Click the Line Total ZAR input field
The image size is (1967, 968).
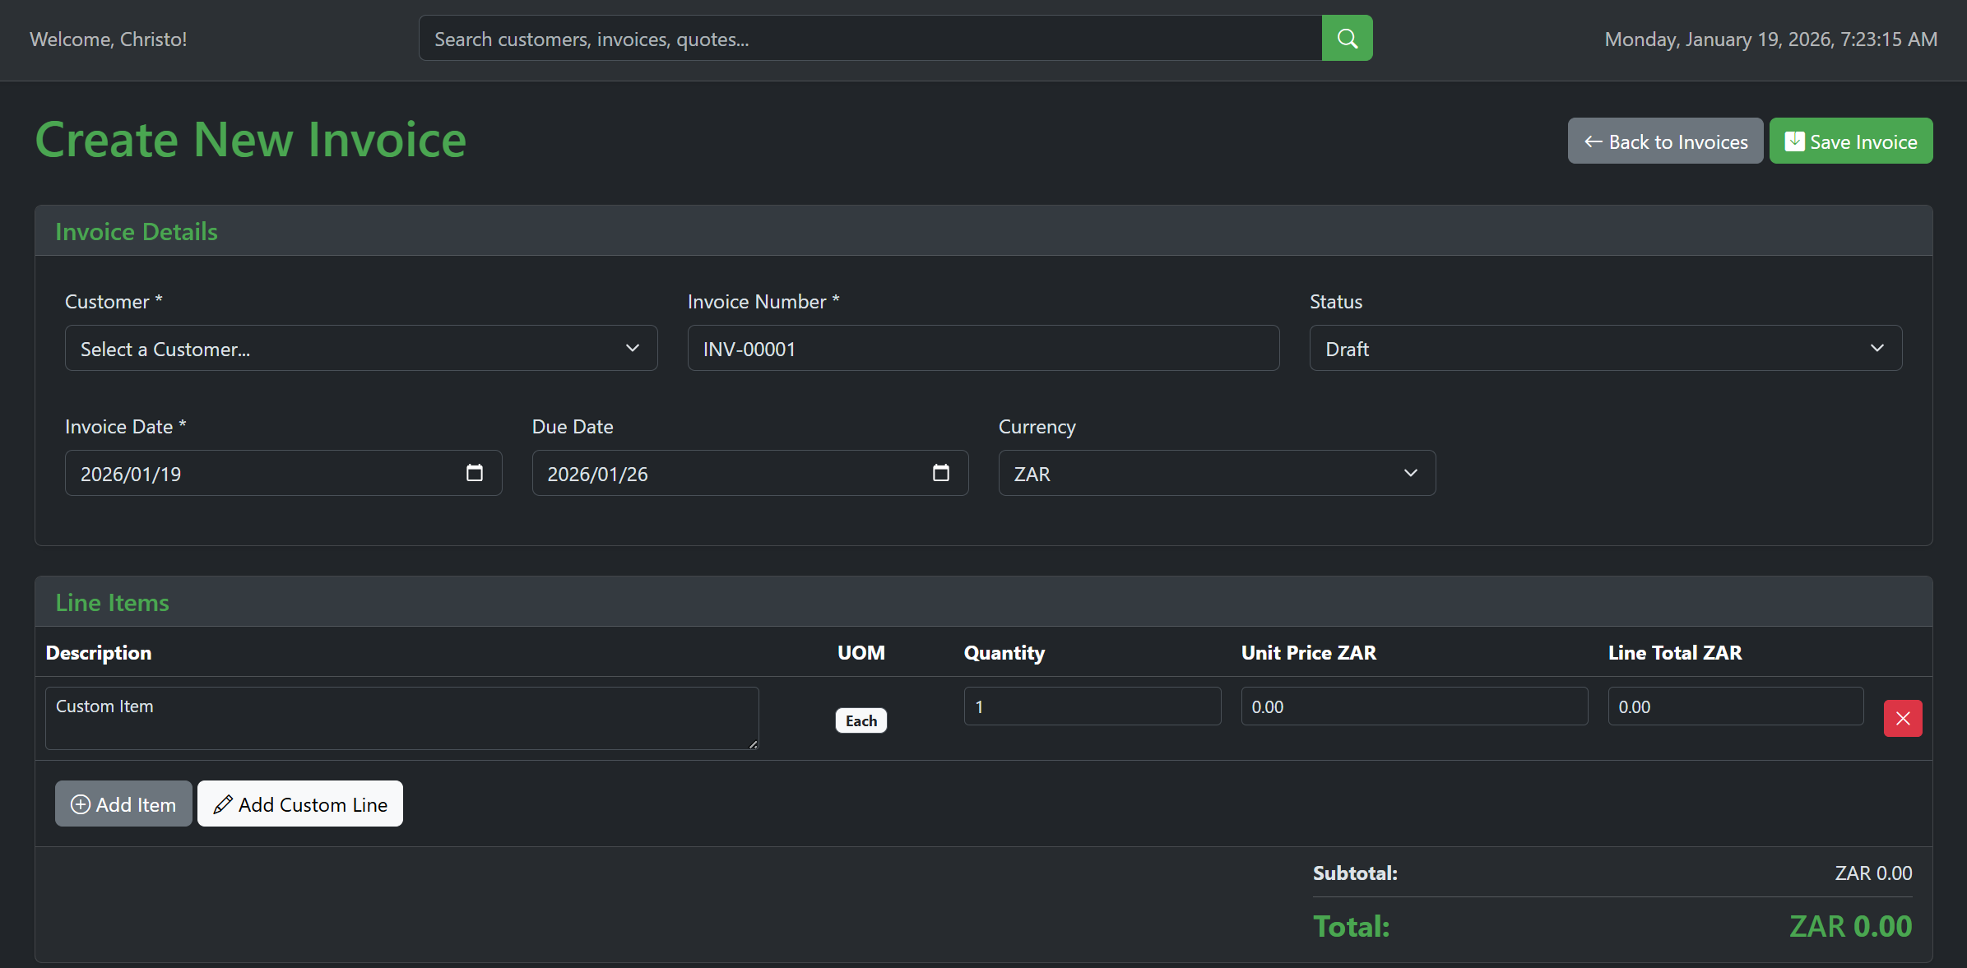click(x=1735, y=706)
